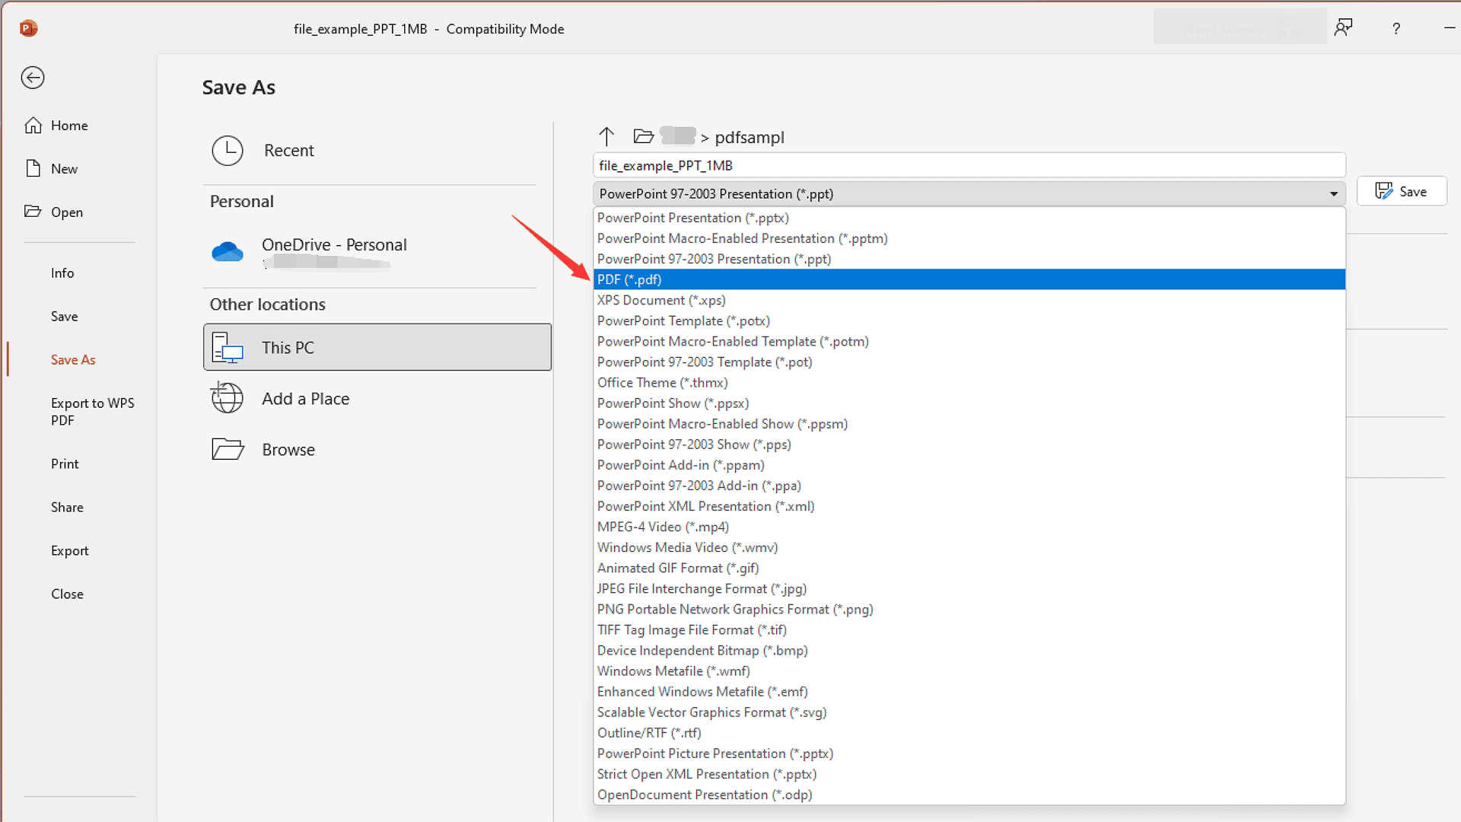Select Strict Open XML Presentation (*.pptx)
This screenshot has width=1461, height=822.
(969, 773)
